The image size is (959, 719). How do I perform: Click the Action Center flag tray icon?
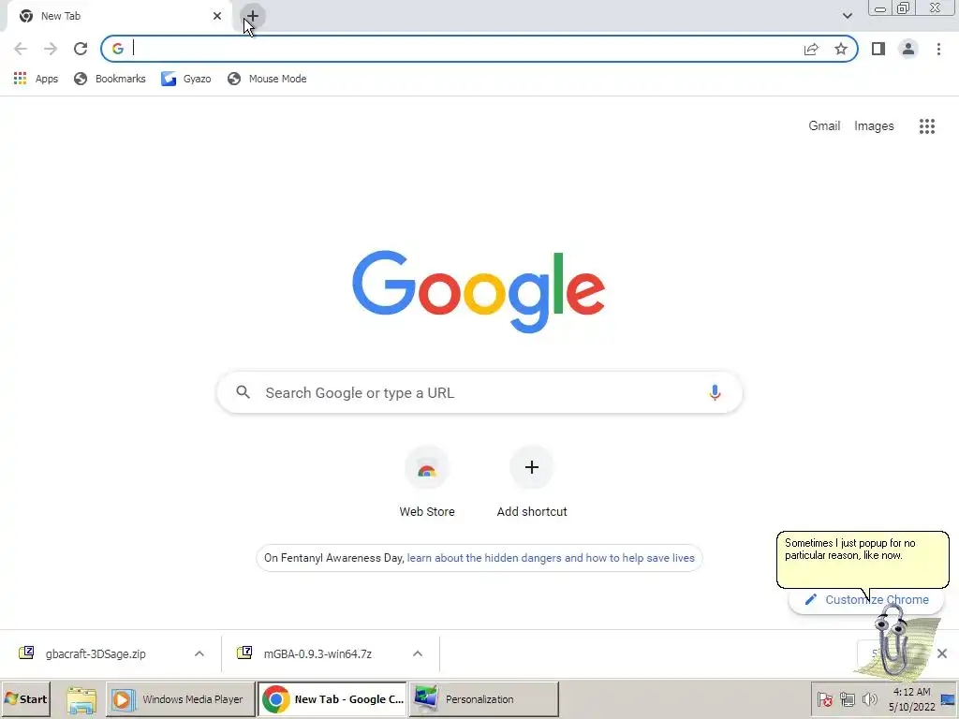824,699
